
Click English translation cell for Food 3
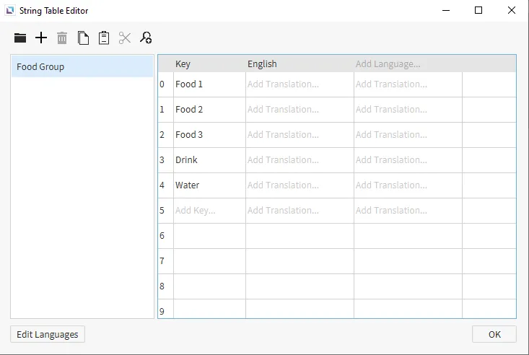299,135
